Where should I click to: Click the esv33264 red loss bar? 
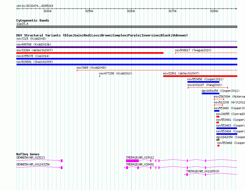tap(90, 53)
